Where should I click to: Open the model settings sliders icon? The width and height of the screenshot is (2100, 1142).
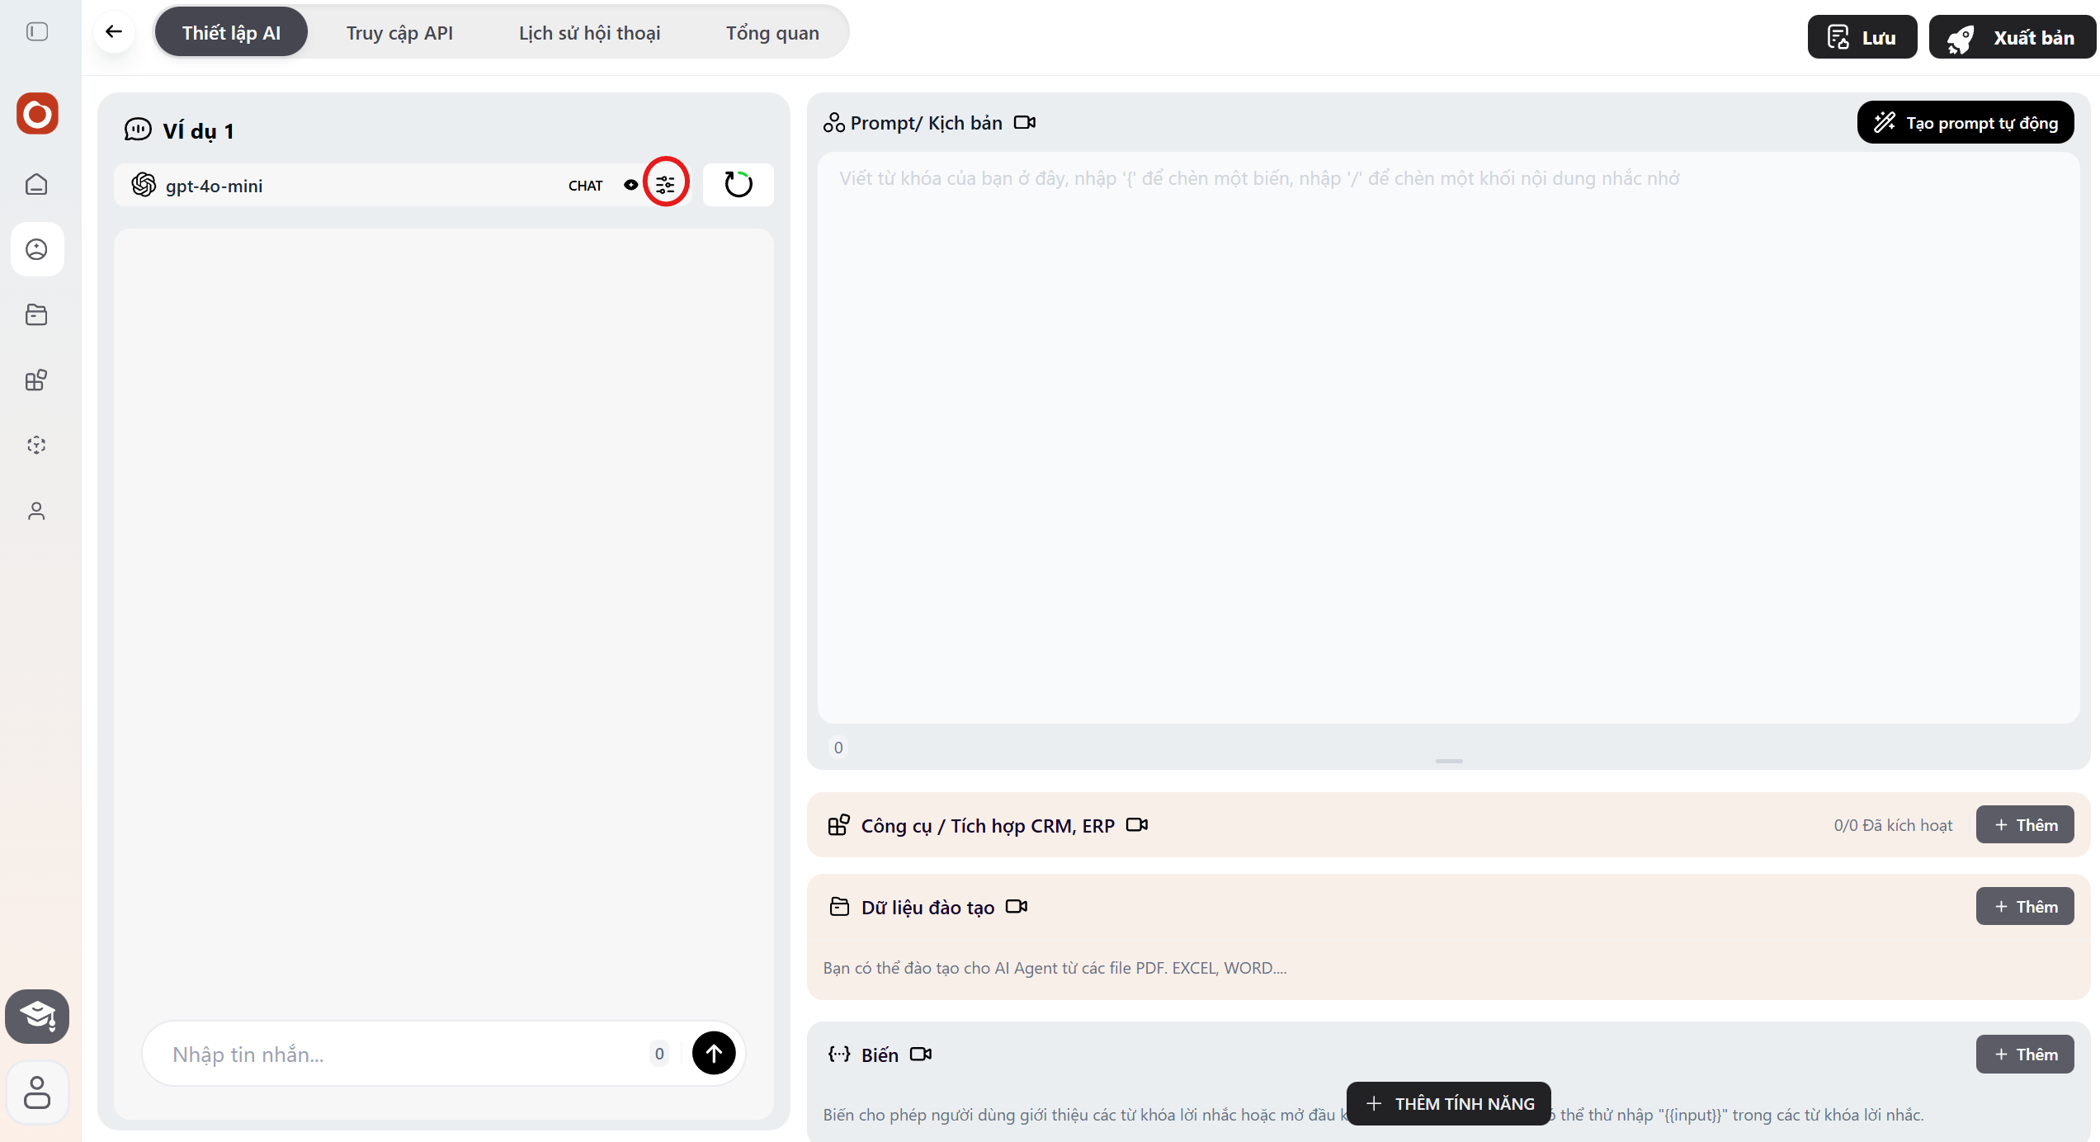665,185
